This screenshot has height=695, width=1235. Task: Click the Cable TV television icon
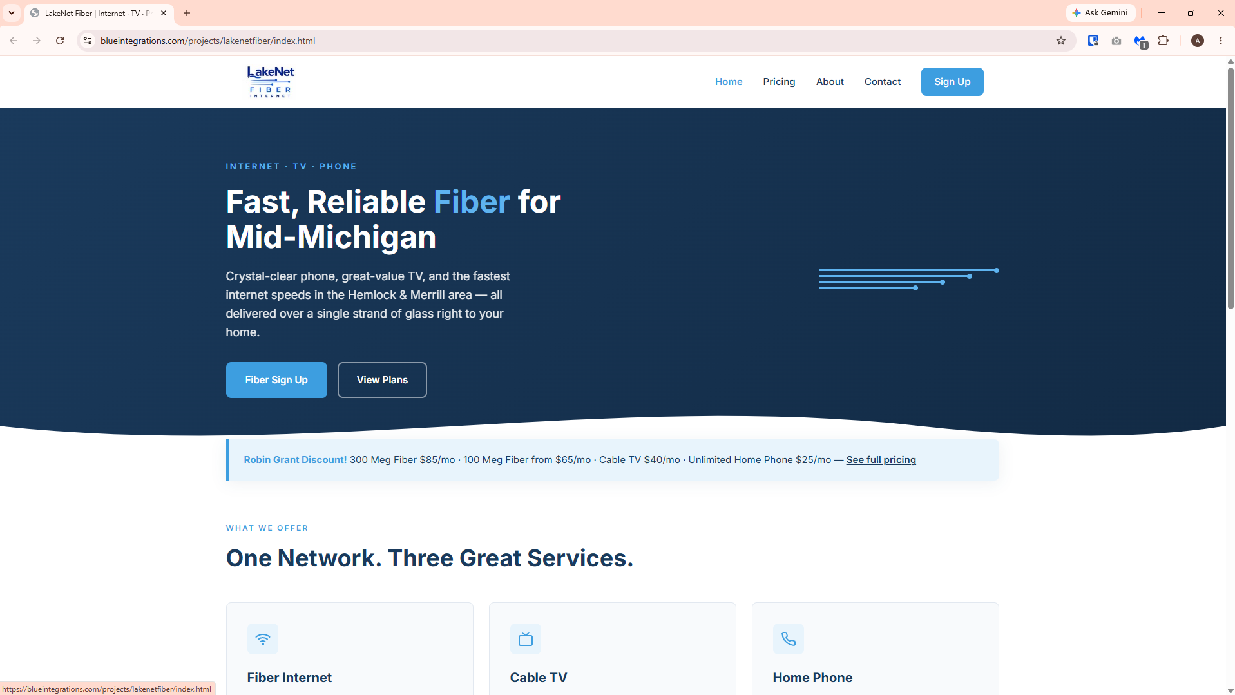coord(526,639)
